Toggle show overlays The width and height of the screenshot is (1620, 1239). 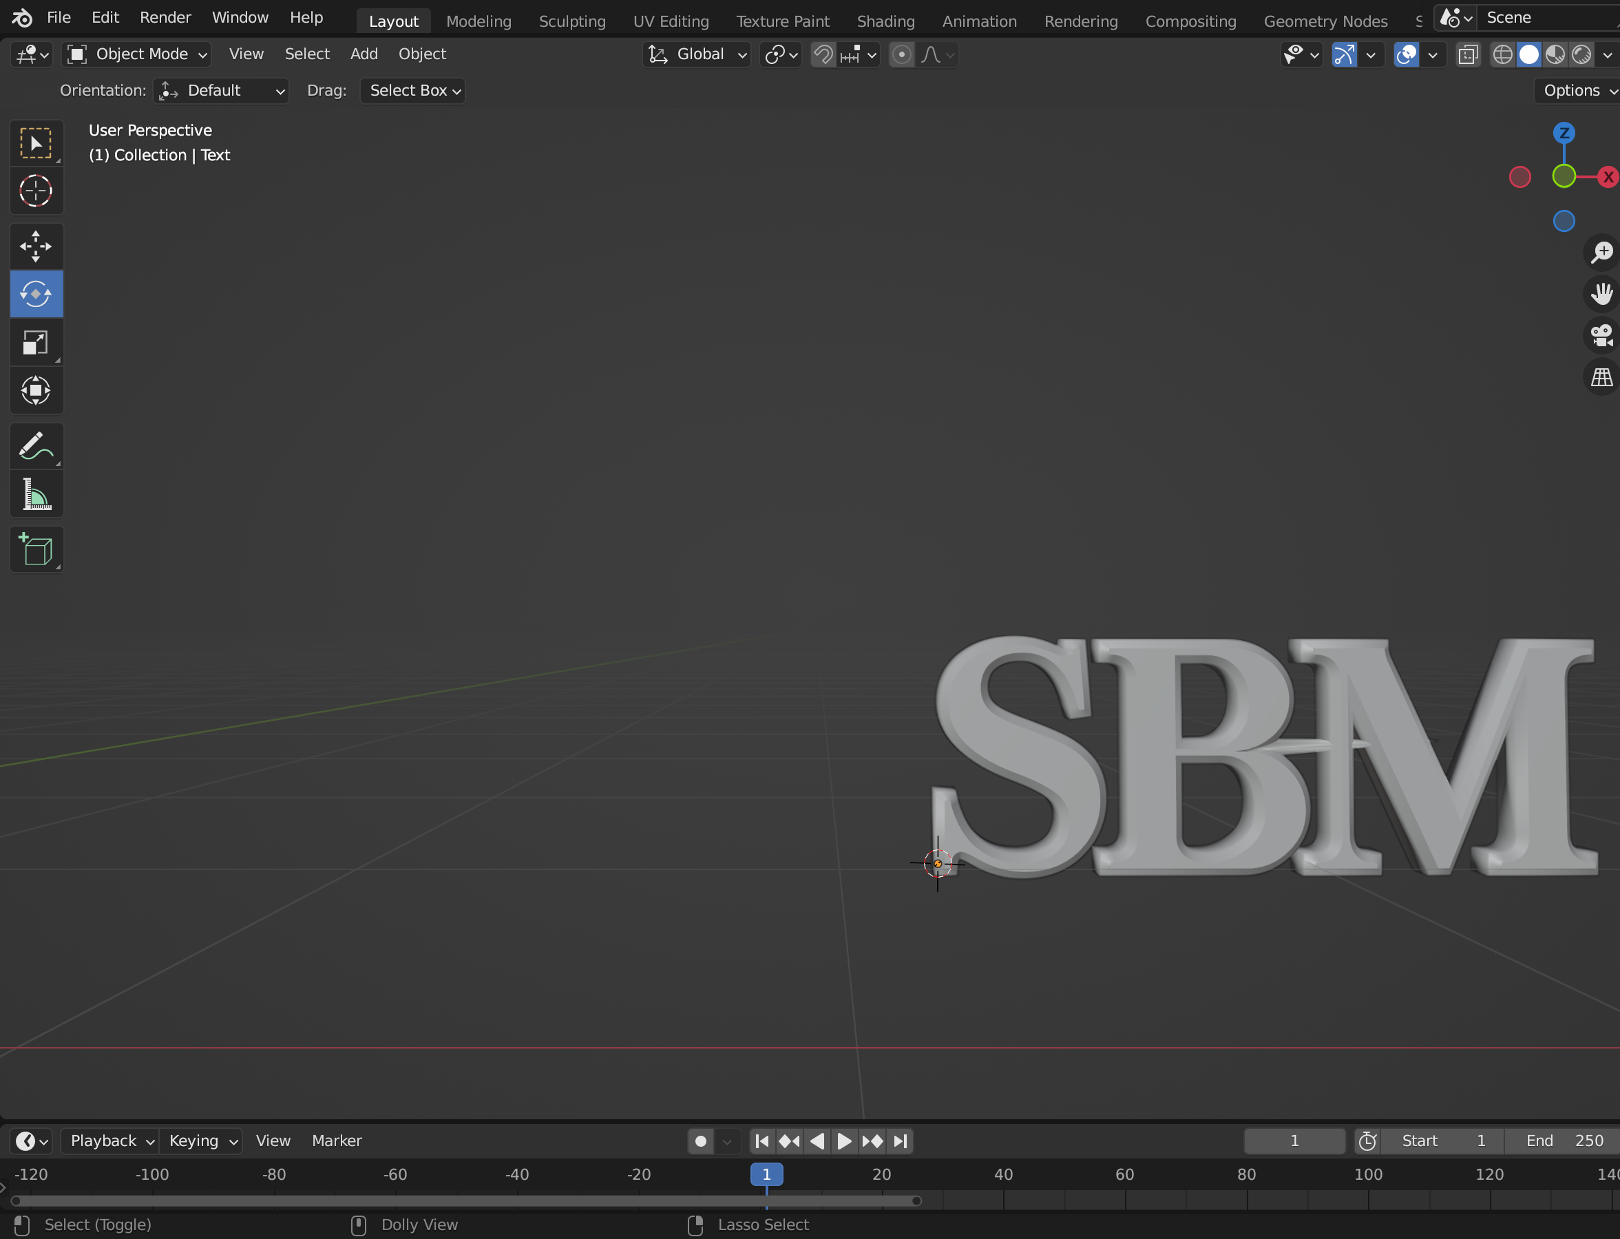(x=1406, y=54)
